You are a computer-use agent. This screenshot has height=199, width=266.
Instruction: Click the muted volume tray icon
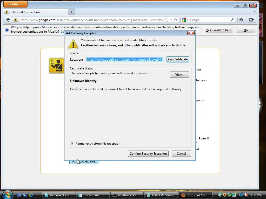click(x=246, y=195)
